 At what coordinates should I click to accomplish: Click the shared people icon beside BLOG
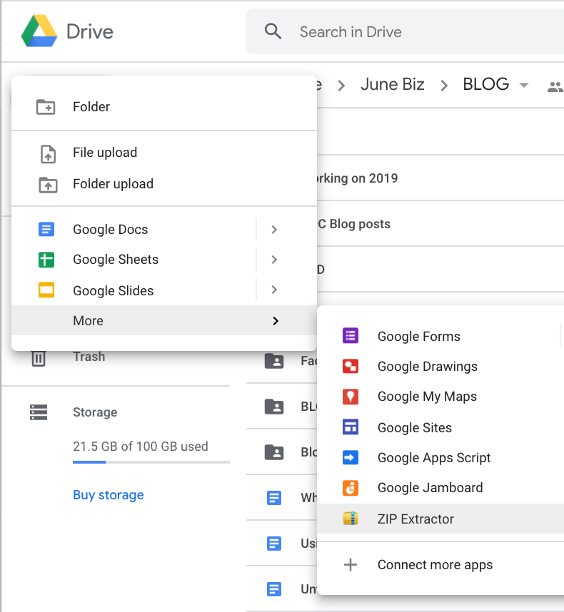click(x=555, y=86)
